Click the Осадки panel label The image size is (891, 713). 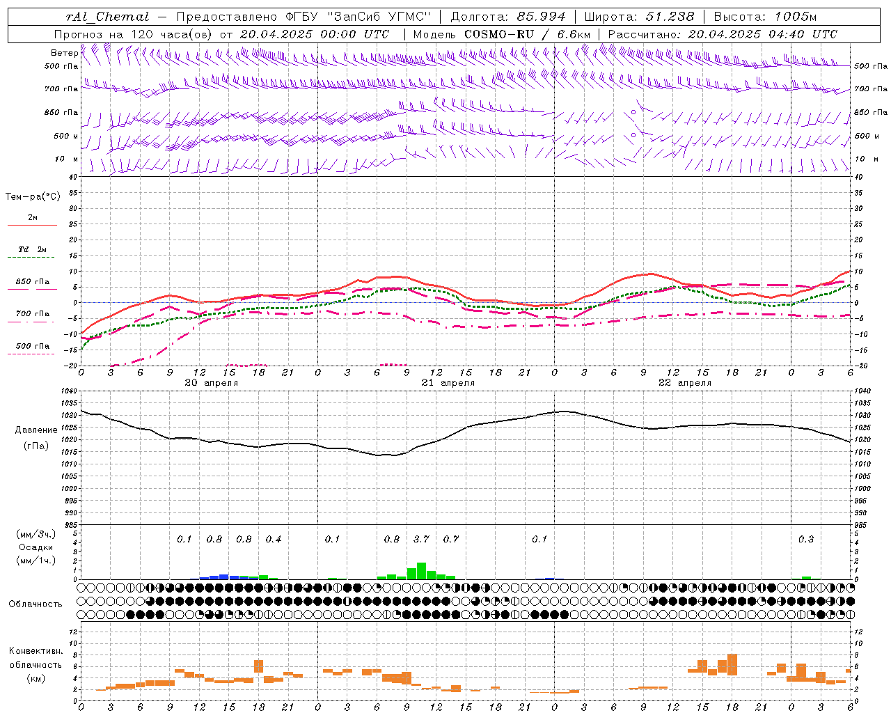pyautogui.click(x=36, y=547)
